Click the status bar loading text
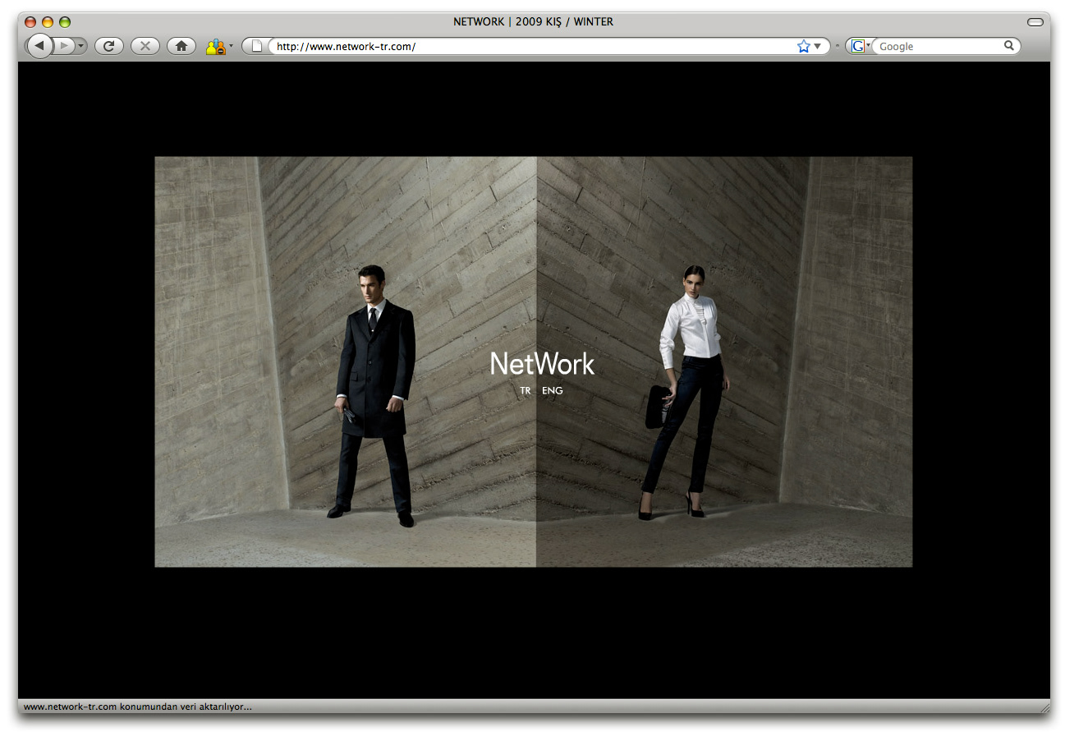The height and width of the screenshot is (732, 1065). pos(138,707)
